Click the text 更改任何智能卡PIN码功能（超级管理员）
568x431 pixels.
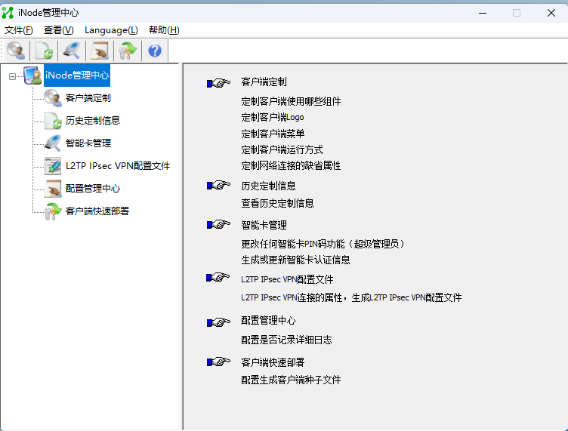pos(323,244)
